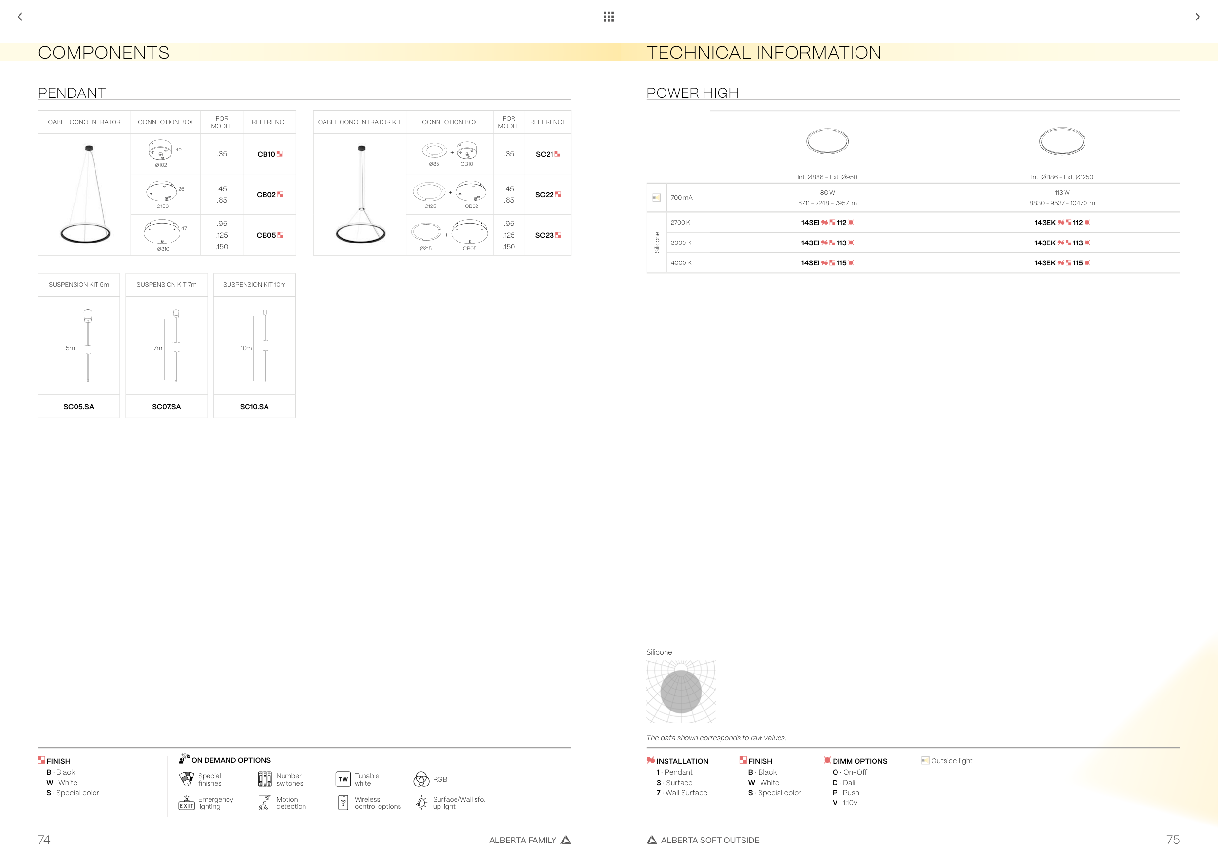This screenshot has width=1218, height=861.
Task: Click the pendant cable concentrator illustration
Action: 85,195
